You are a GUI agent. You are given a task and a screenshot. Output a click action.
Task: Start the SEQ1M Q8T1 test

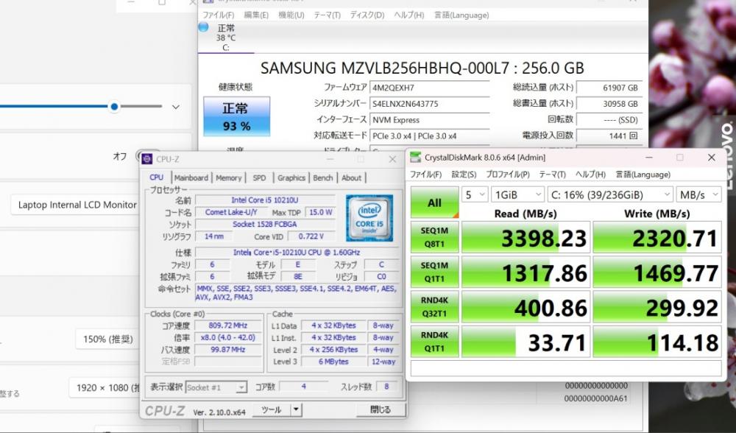pyautogui.click(x=434, y=237)
